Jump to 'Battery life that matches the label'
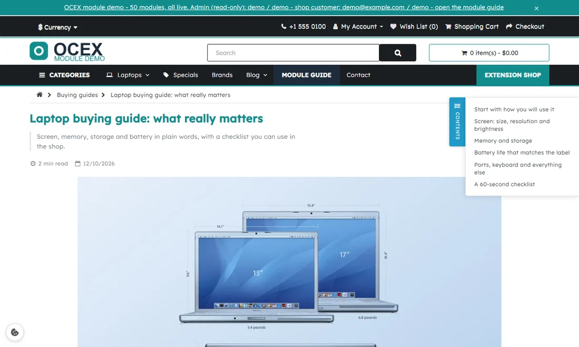The image size is (579, 347). (x=522, y=152)
